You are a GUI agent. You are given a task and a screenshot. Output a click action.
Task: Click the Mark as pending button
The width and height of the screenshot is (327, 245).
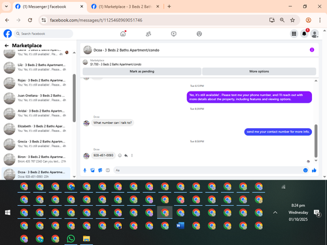(142, 71)
